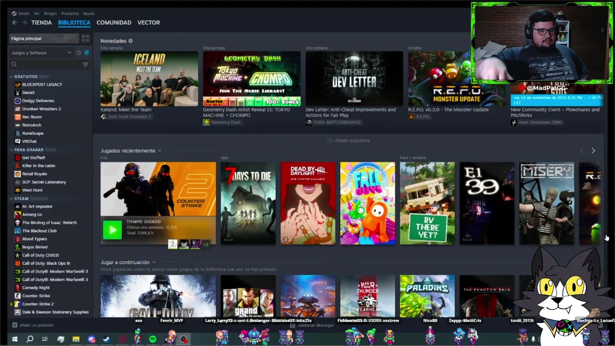Open MISERY game cover
Screen dimensions: 615x346
(x=546, y=203)
